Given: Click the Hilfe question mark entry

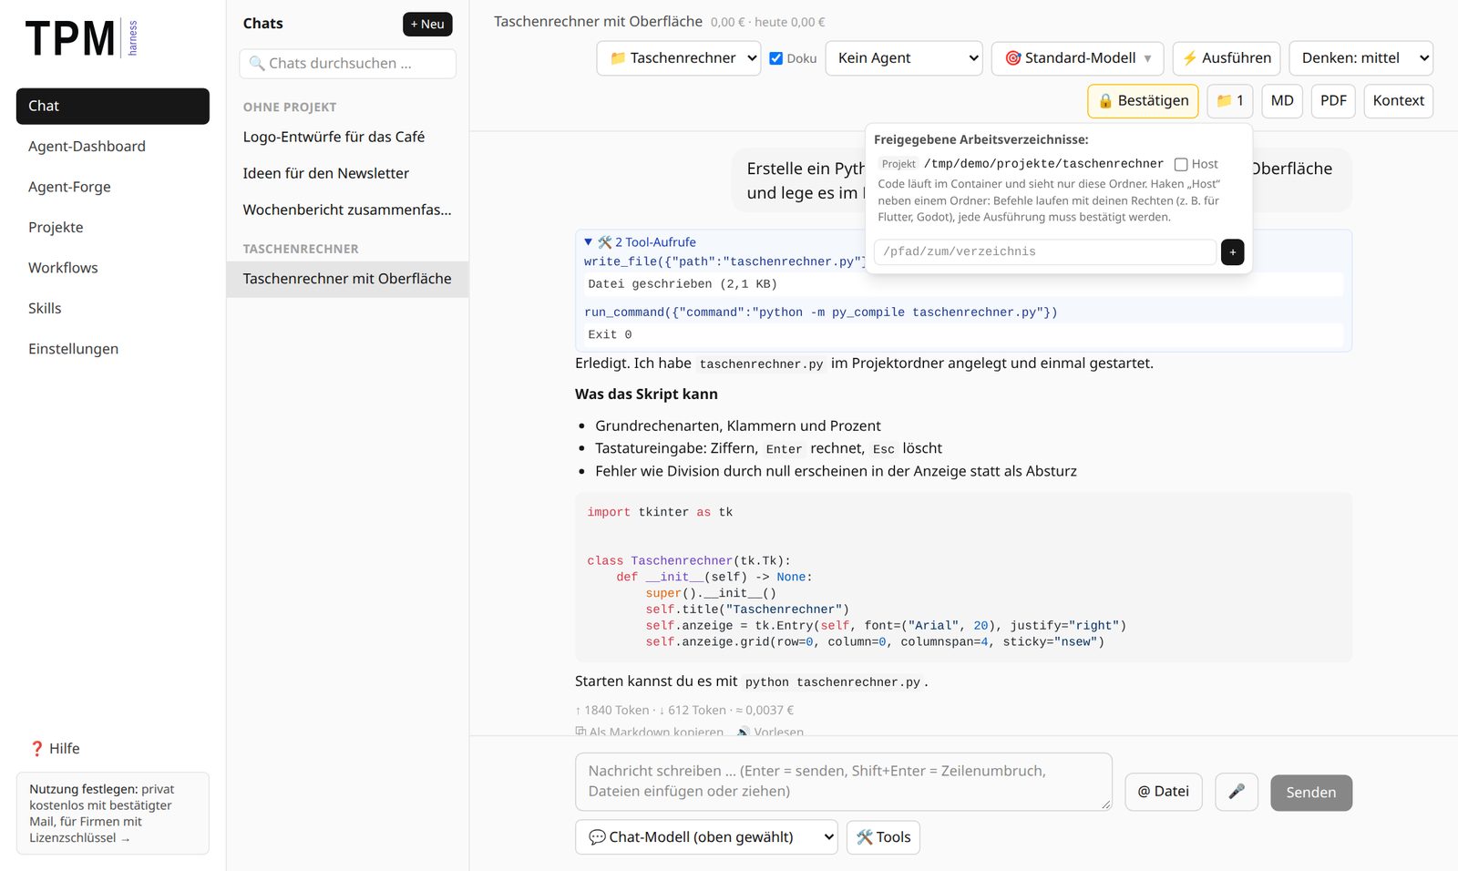Looking at the screenshot, I should coord(55,748).
